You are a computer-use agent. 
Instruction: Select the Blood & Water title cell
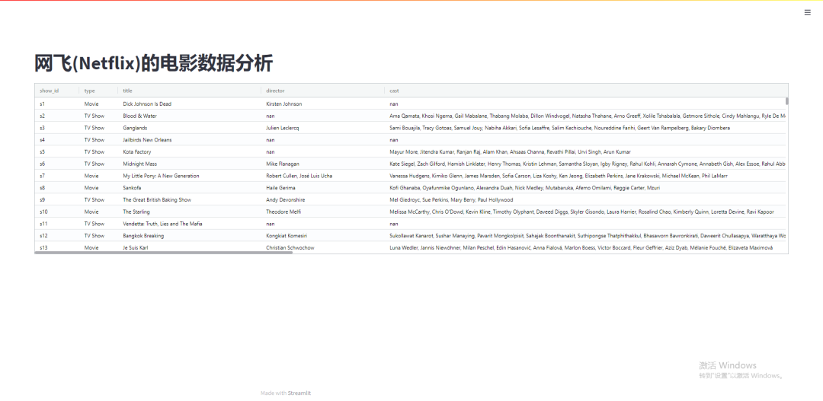[140, 116]
